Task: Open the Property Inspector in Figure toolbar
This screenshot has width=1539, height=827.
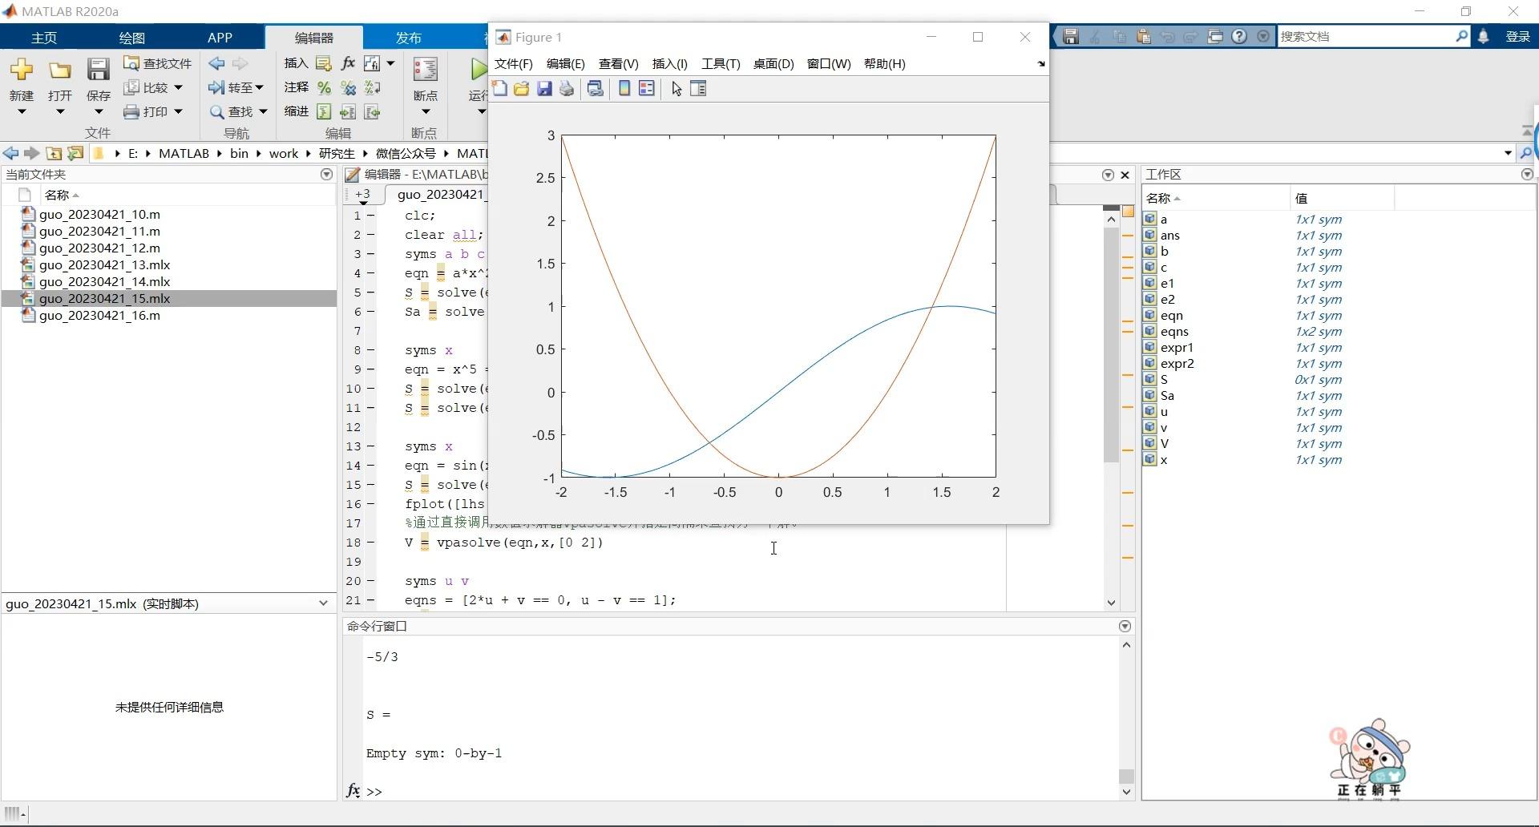Action: click(698, 89)
